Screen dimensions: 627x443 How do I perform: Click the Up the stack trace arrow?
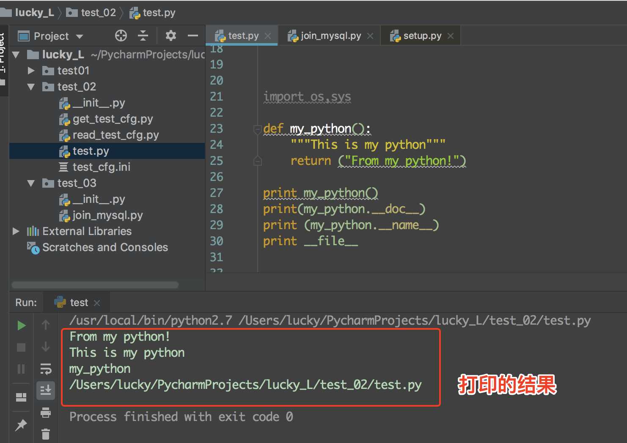point(46,325)
